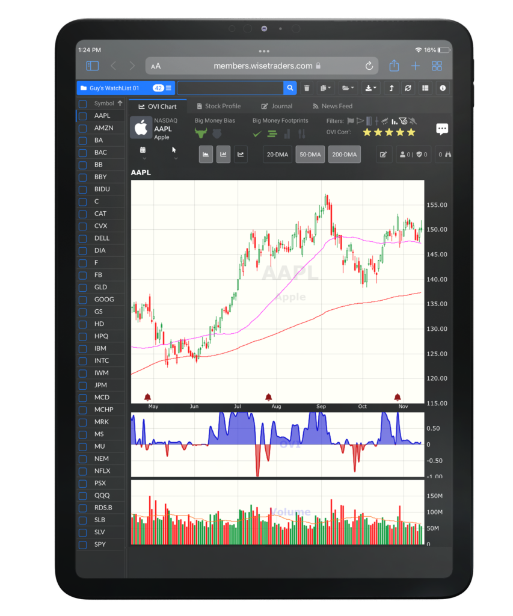Open the chat bubble comments icon
The width and height of the screenshot is (513, 616).
pos(442,129)
